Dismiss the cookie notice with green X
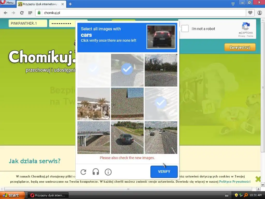Screen dimensions: 265x199 pyautogui.click(x=258, y=179)
